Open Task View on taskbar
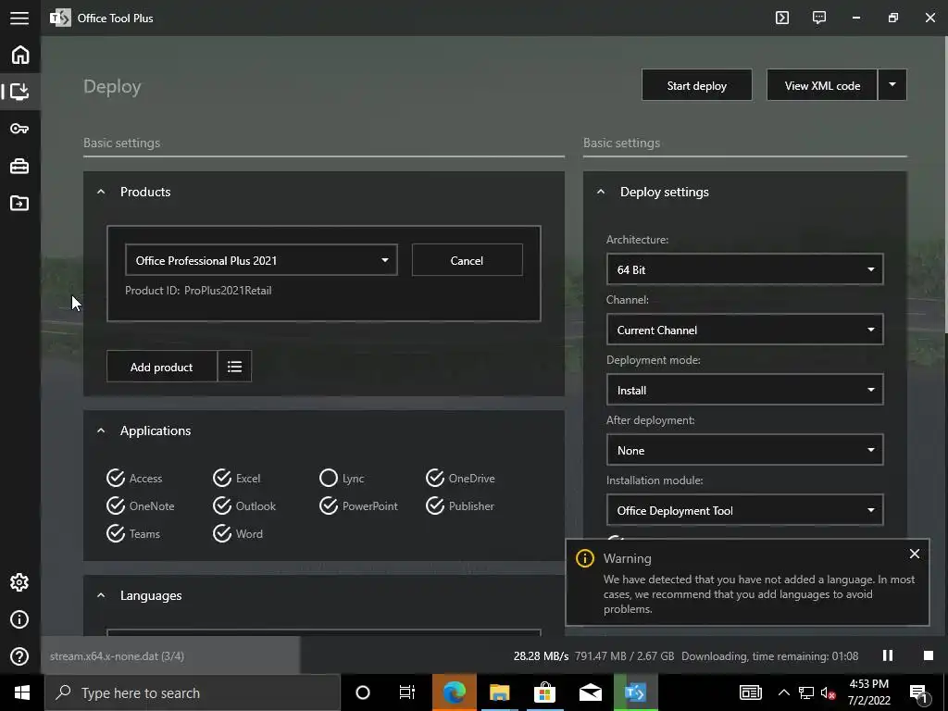 407,692
